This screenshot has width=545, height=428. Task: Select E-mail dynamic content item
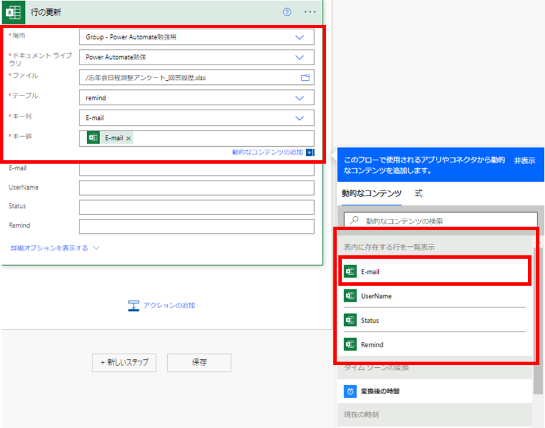click(x=435, y=272)
